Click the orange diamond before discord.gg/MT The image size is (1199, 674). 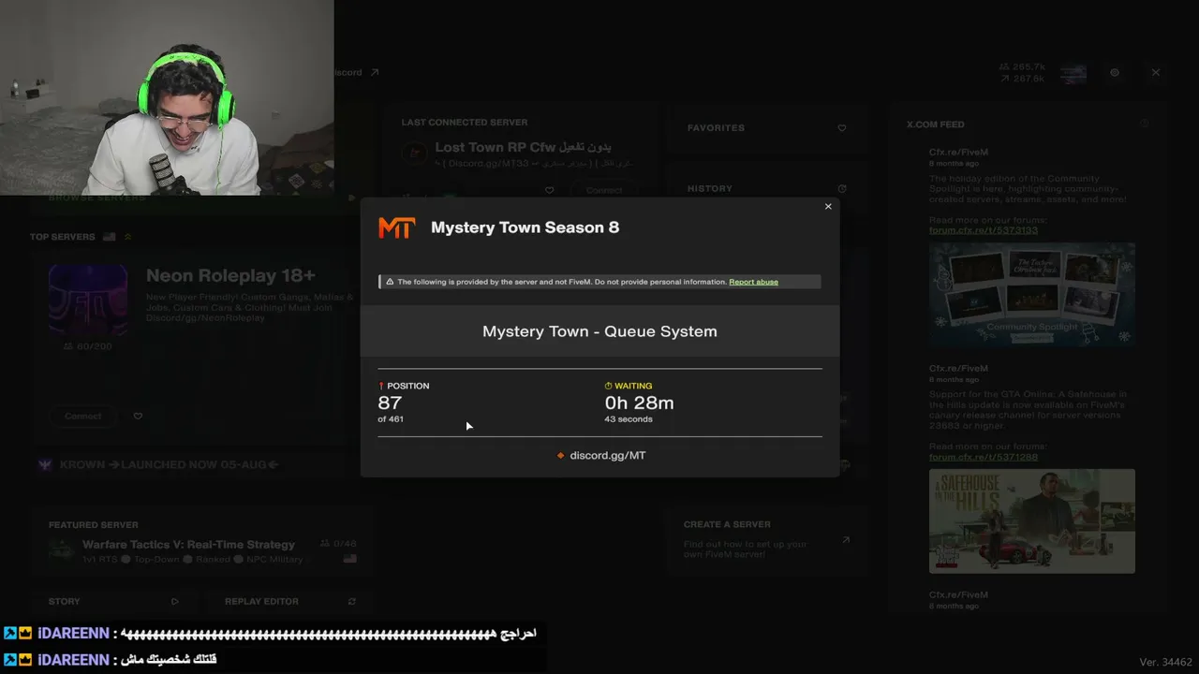coord(560,456)
